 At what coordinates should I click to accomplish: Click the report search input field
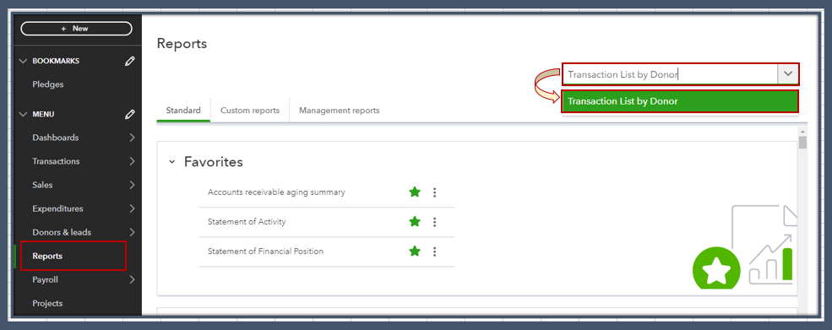coord(671,74)
